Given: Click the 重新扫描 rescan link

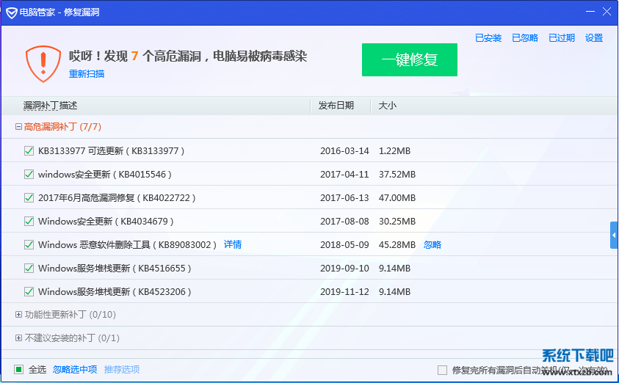Looking at the screenshot, I should click(87, 74).
